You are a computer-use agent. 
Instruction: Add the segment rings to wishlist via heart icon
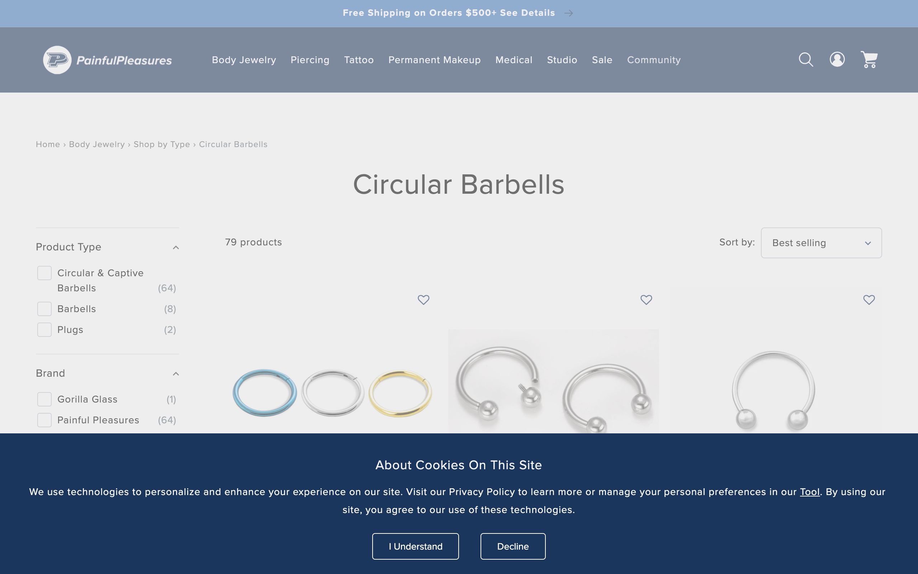pyautogui.click(x=424, y=300)
